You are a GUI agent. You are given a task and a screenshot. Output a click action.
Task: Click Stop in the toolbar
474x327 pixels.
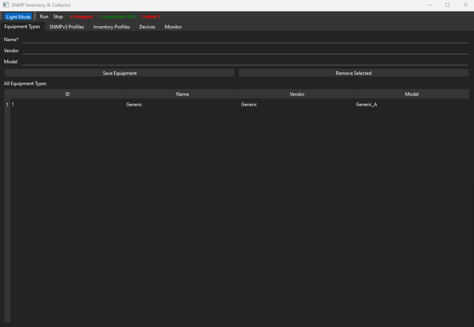pos(58,16)
